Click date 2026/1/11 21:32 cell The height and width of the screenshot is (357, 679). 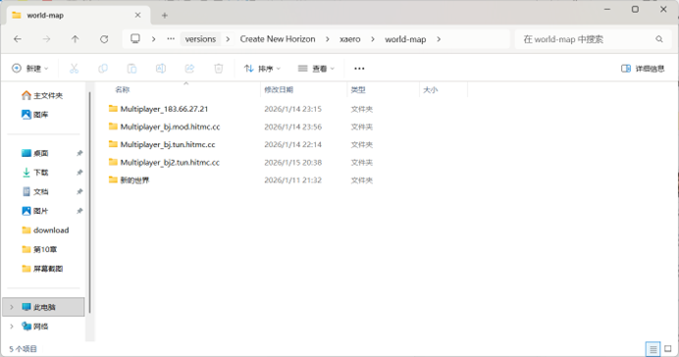coord(292,180)
